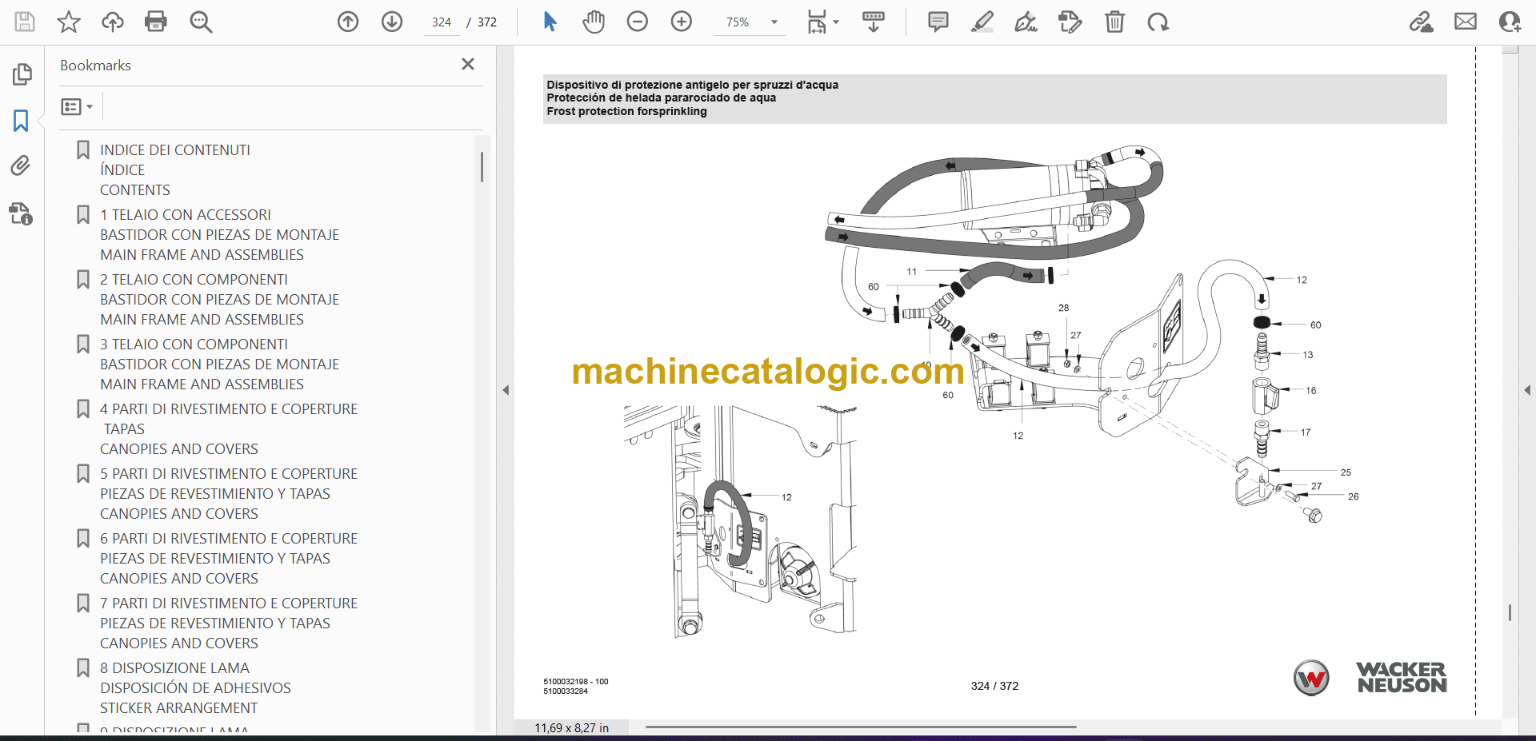Go to previous page arrow
Image resolution: width=1536 pixels, height=741 pixels.
348,22
